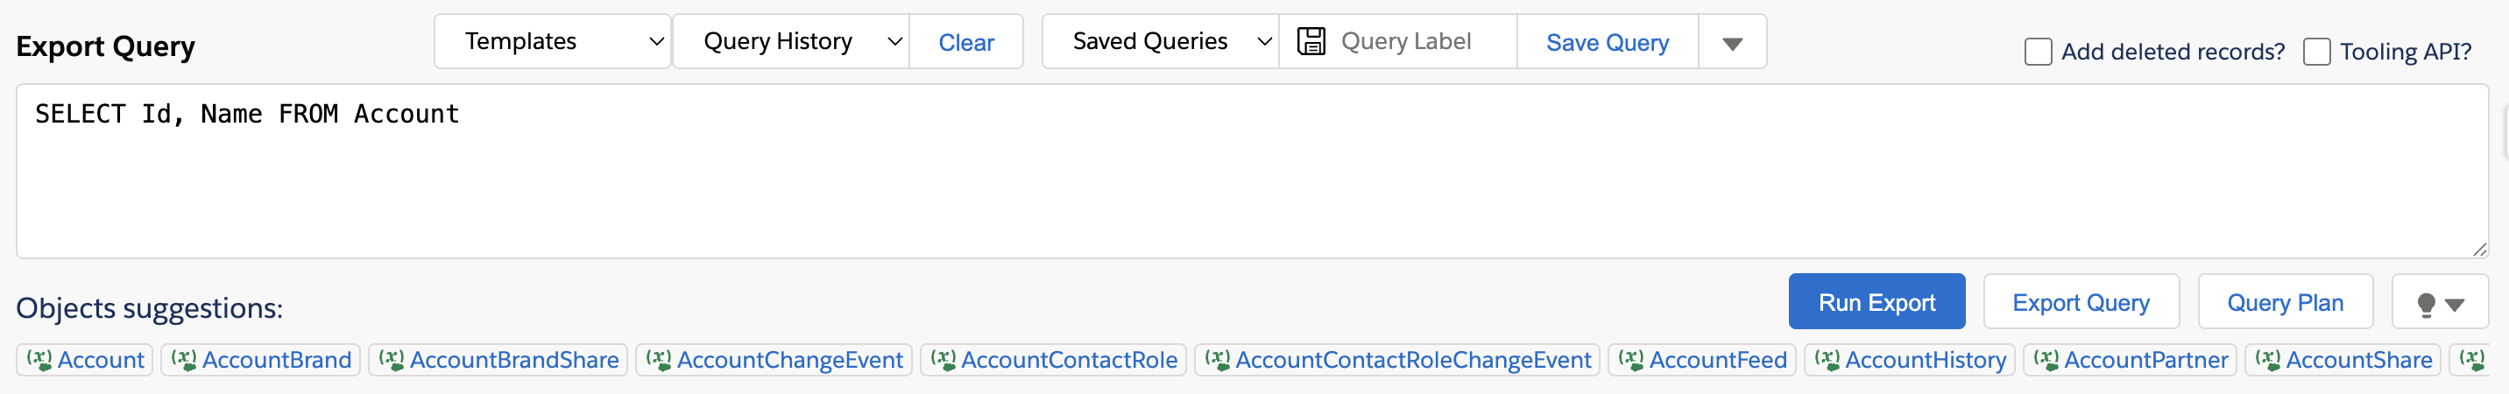Click the Clear button

pyautogui.click(x=966, y=42)
